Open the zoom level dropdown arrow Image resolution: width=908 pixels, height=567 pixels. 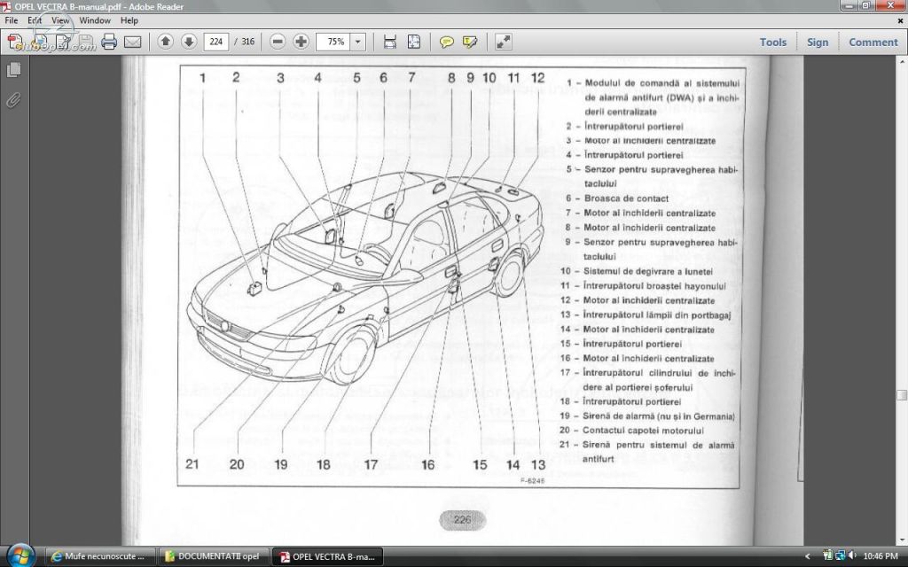[x=358, y=42]
